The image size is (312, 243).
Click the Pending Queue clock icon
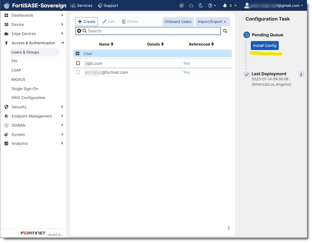[x=247, y=35]
